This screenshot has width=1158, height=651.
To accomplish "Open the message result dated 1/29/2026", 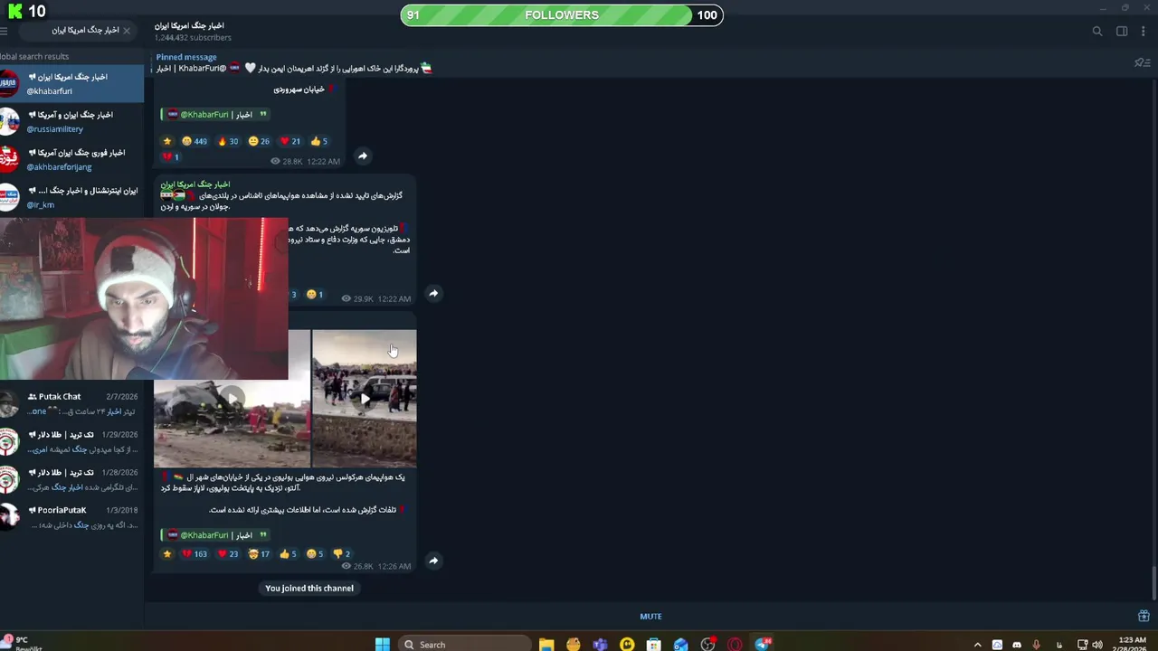I will tap(71, 441).
